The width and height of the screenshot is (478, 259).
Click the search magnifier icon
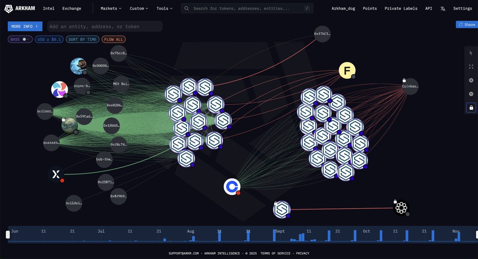(x=186, y=8)
